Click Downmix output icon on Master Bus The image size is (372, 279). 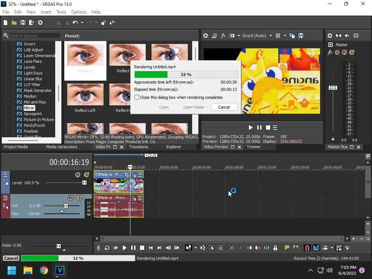click(x=339, y=36)
